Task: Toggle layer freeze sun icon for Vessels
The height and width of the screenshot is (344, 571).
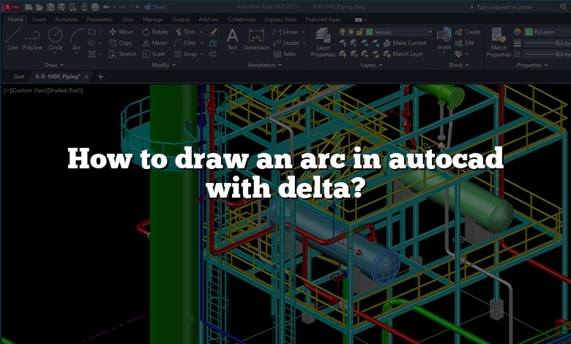Action: point(351,32)
